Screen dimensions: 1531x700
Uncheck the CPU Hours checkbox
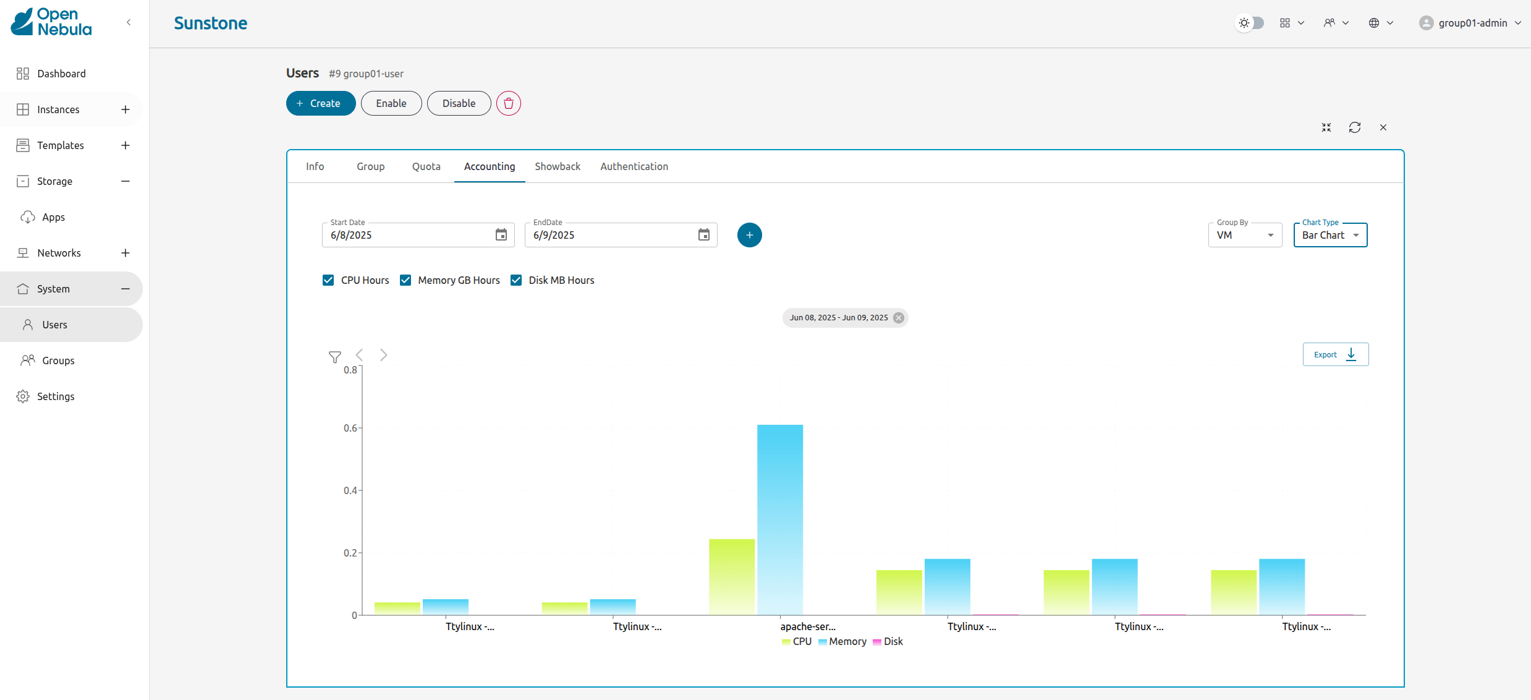coord(328,280)
